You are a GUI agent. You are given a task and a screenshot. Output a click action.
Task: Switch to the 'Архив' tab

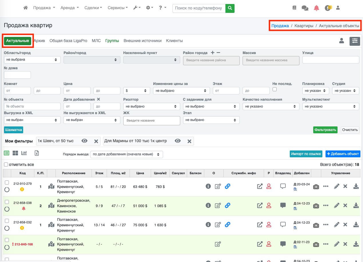point(39,41)
